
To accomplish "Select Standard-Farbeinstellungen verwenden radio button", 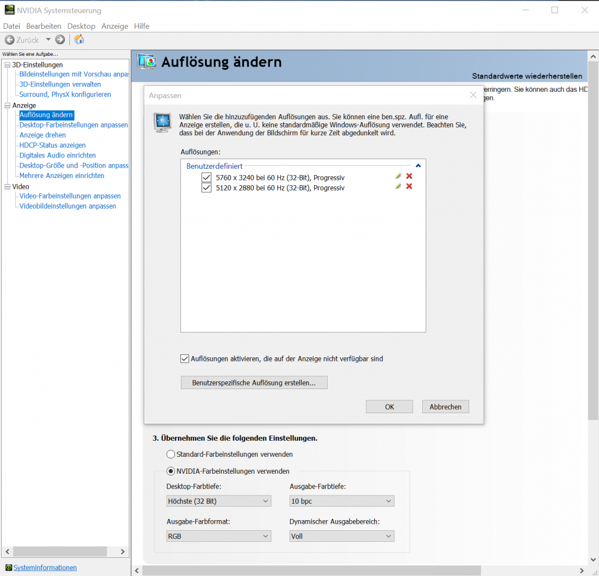I will click(171, 454).
